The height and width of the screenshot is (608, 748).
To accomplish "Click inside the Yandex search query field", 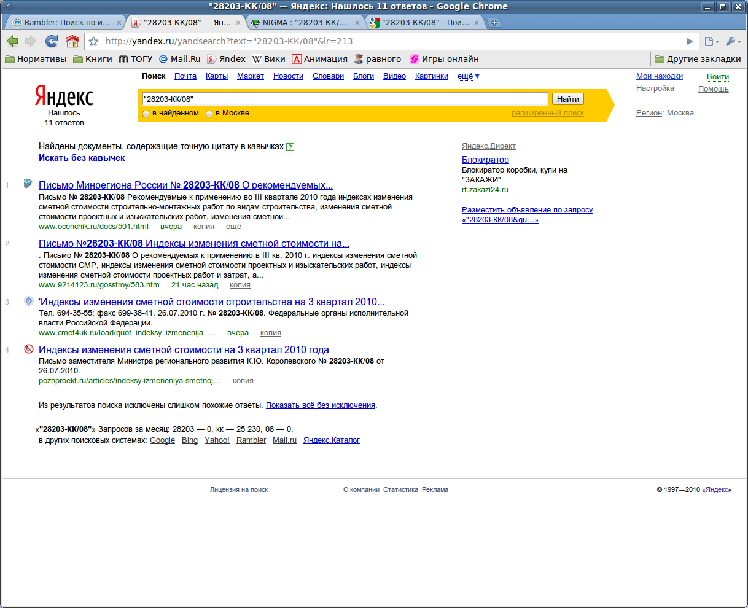I will click(x=345, y=99).
